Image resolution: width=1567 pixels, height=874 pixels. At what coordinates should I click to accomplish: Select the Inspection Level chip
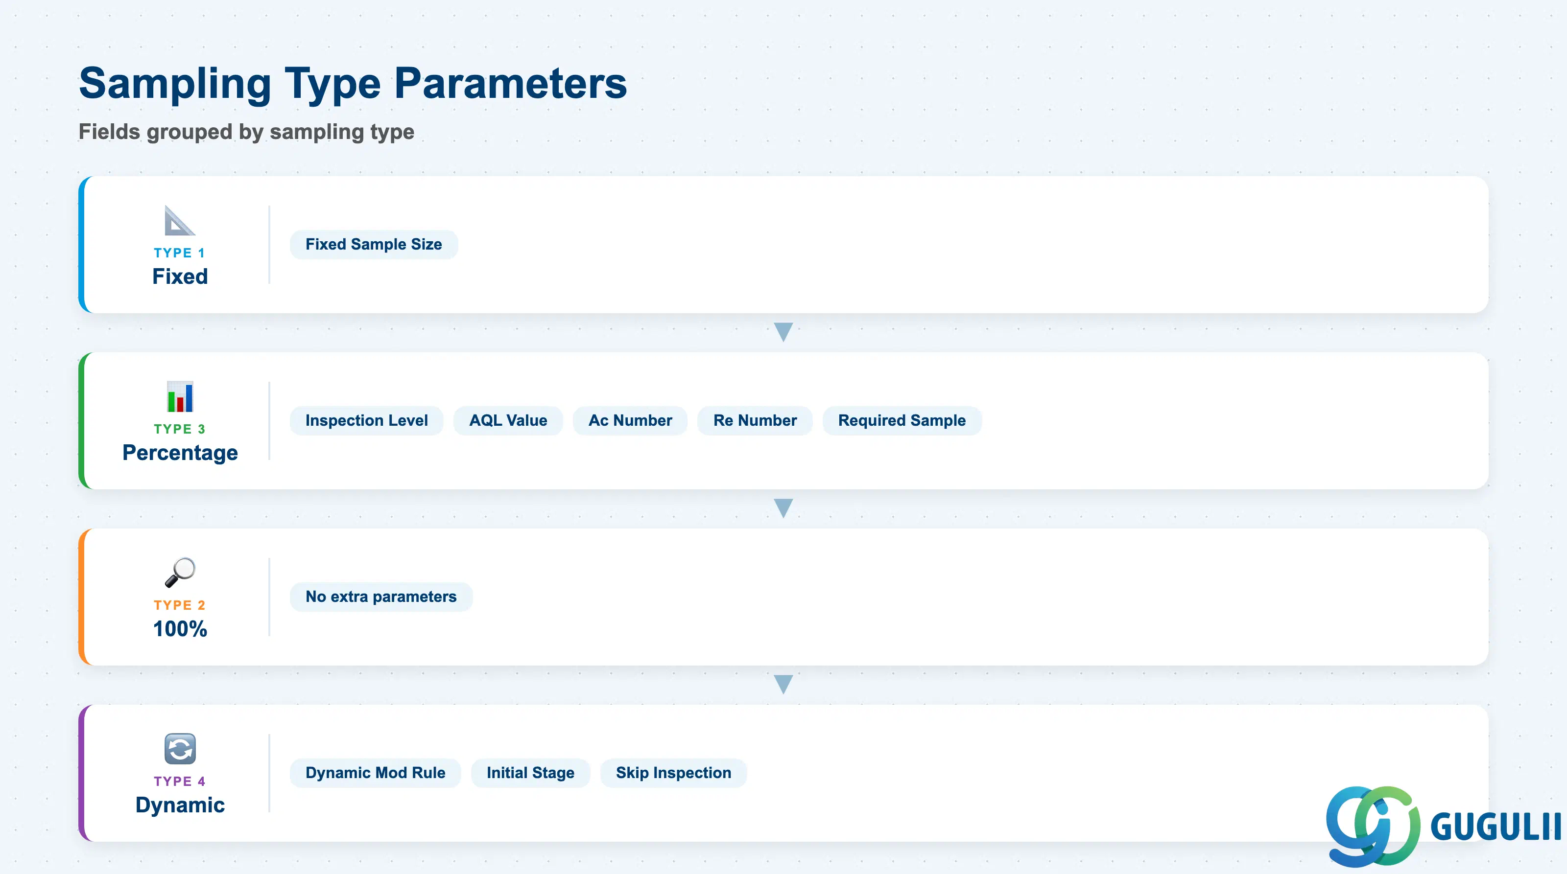coord(366,420)
